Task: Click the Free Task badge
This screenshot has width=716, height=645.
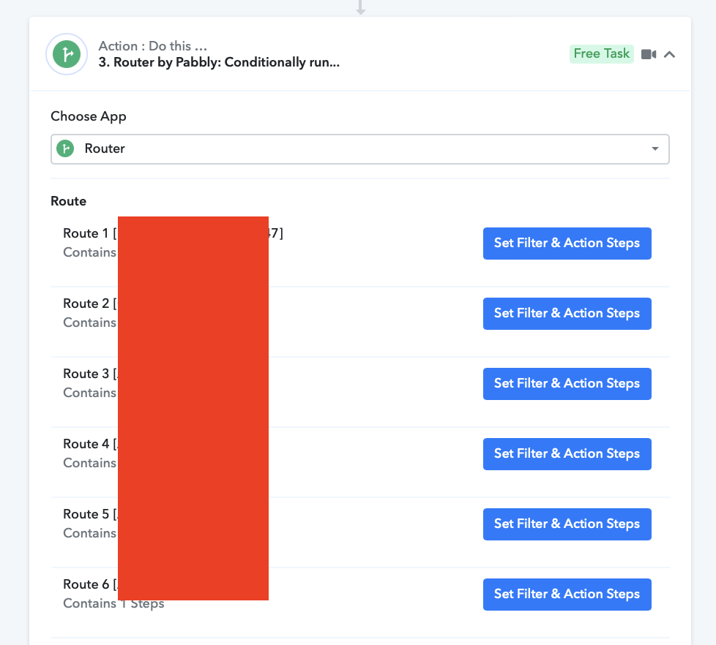Action: pos(601,54)
